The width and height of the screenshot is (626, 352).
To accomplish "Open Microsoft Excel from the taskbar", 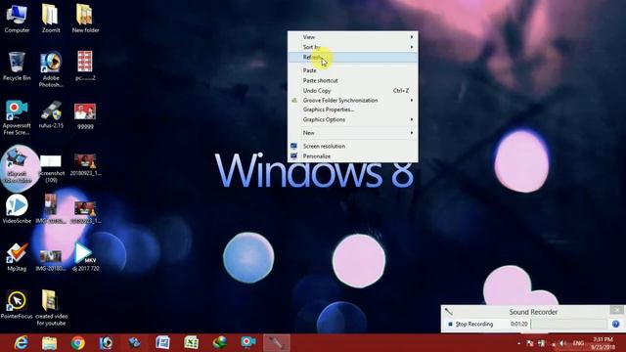I will point(192,343).
